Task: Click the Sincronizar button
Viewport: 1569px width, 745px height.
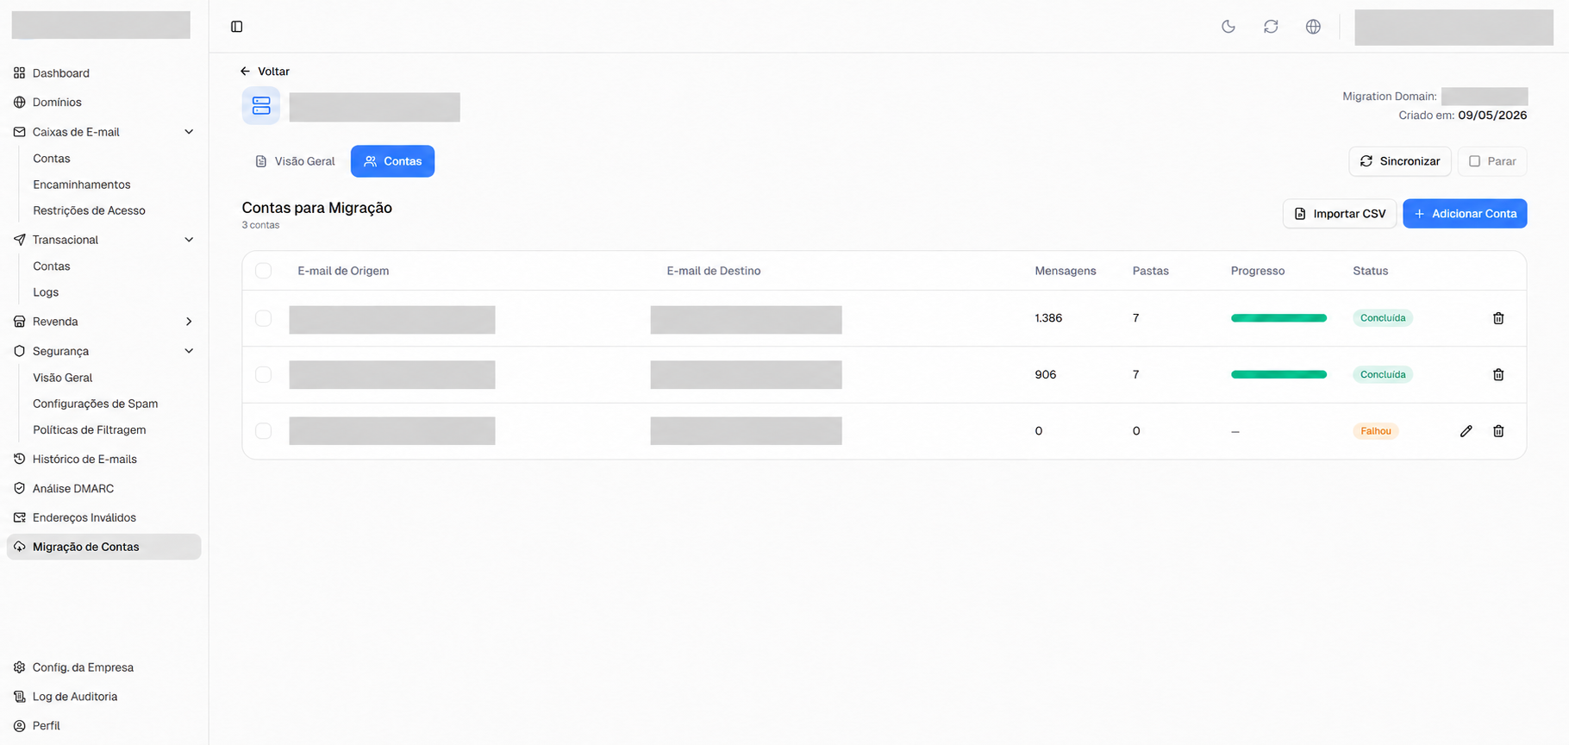Action: (x=1400, y=161)
